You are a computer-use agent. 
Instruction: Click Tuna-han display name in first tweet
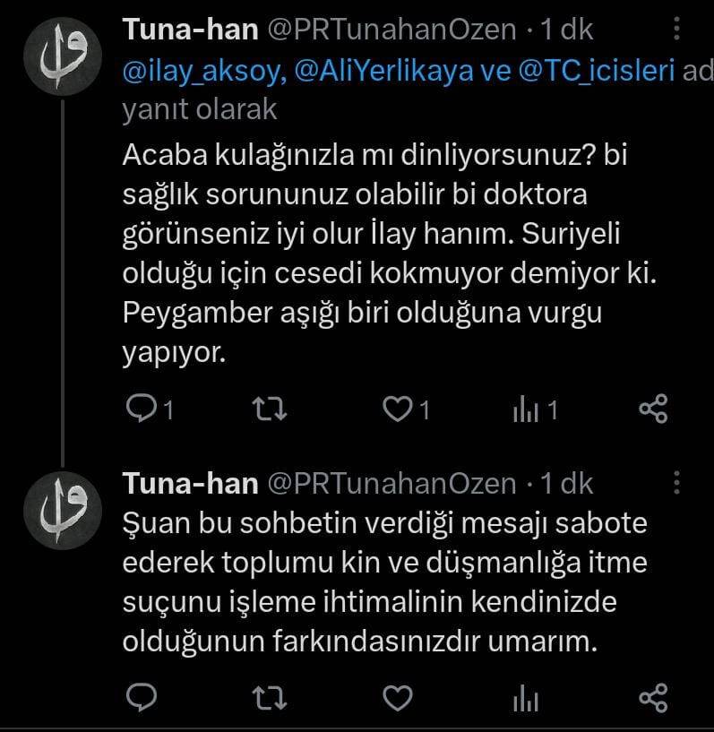188,30
